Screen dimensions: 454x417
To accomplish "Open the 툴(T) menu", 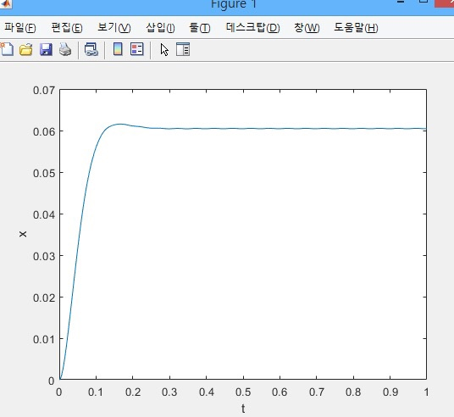I will pos(200,28).
